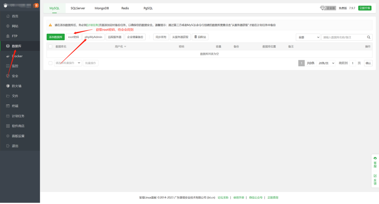379x204 pixels.
Task: Click the 监控 monitor icon
Action: [8, 66]
